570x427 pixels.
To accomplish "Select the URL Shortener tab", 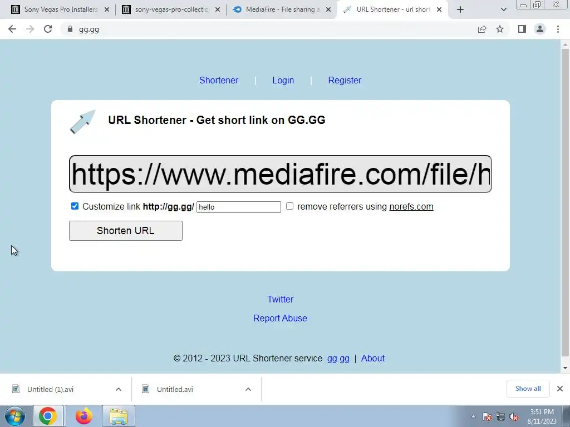I will point(392,9).
